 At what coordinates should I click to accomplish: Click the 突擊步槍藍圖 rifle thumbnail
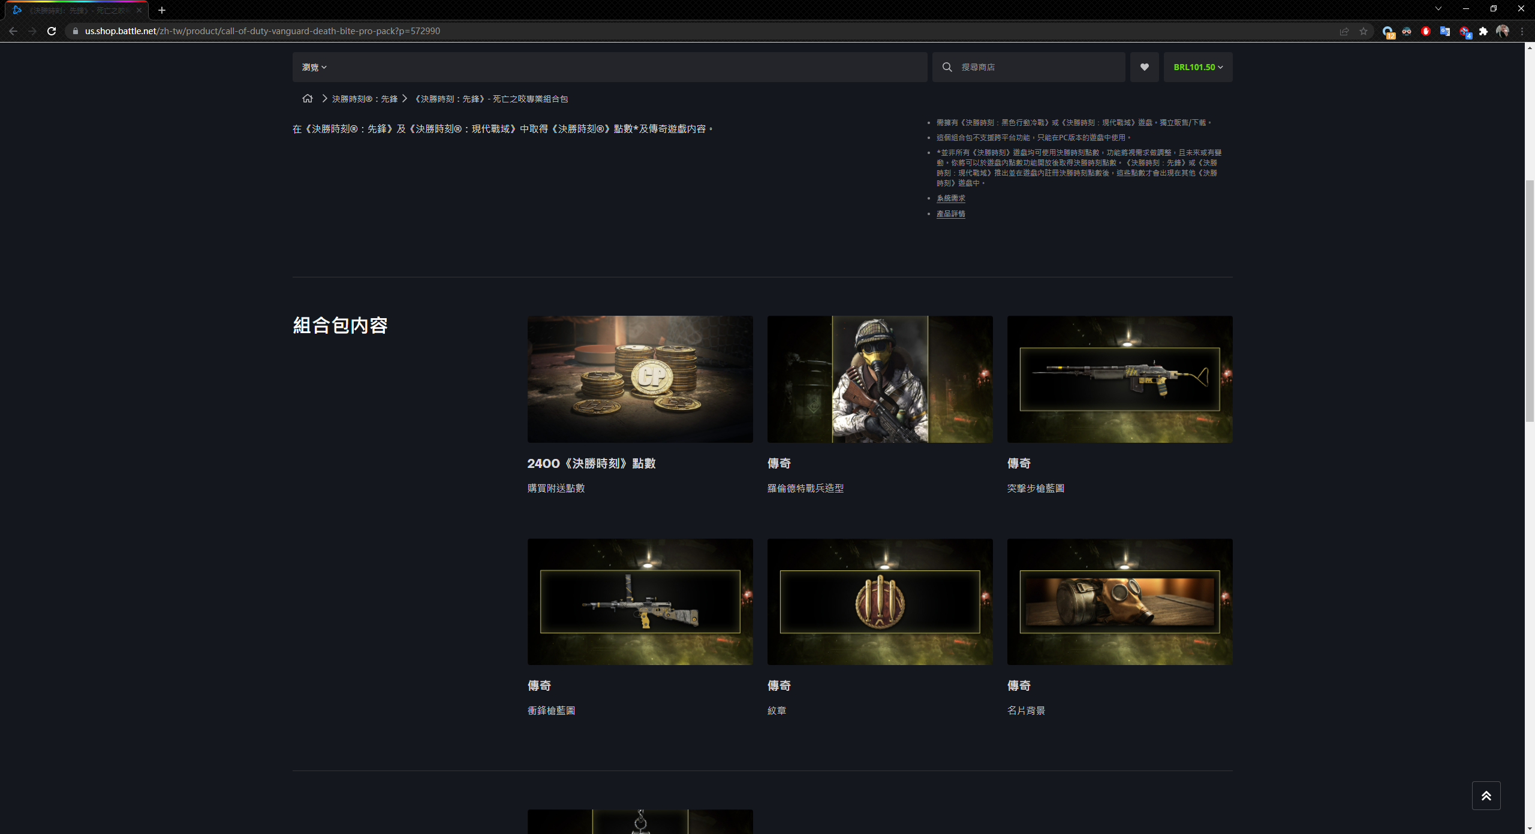tap(1120, 379)
